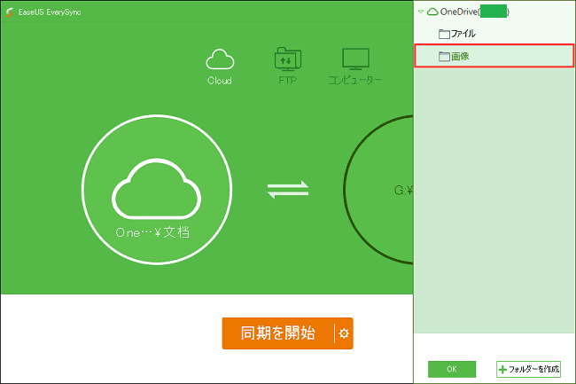Select the 画像 folder
Screen dimensions: 576x384
pyautogui.click(x=494, y=56)
